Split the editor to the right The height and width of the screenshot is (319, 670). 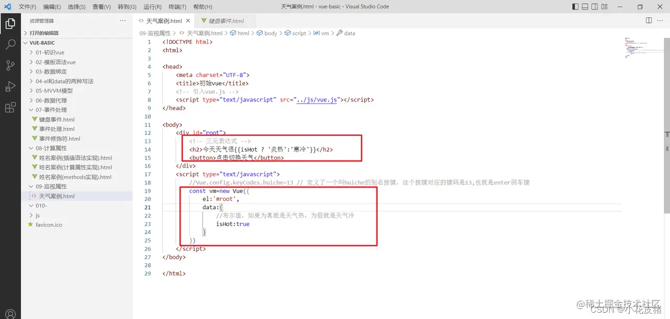click(649, 20)
